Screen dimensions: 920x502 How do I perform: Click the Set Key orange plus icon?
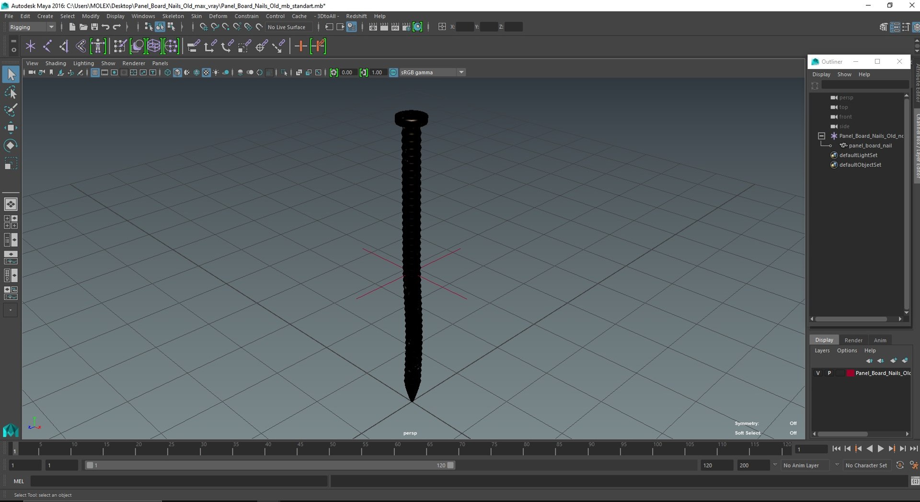[300, 46]
